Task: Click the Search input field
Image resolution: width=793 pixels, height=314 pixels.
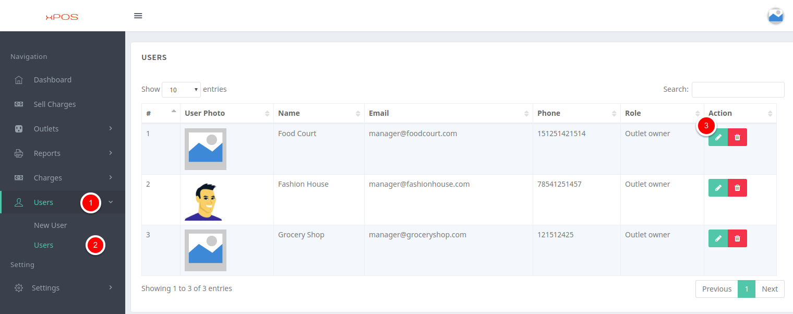Action: (738, 90)
